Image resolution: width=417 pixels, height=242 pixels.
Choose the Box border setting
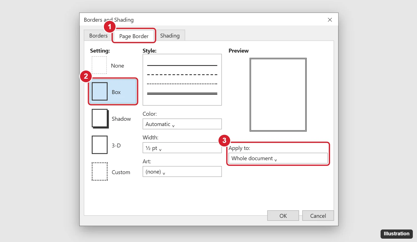pyautogui.click(x=113, y=92)
